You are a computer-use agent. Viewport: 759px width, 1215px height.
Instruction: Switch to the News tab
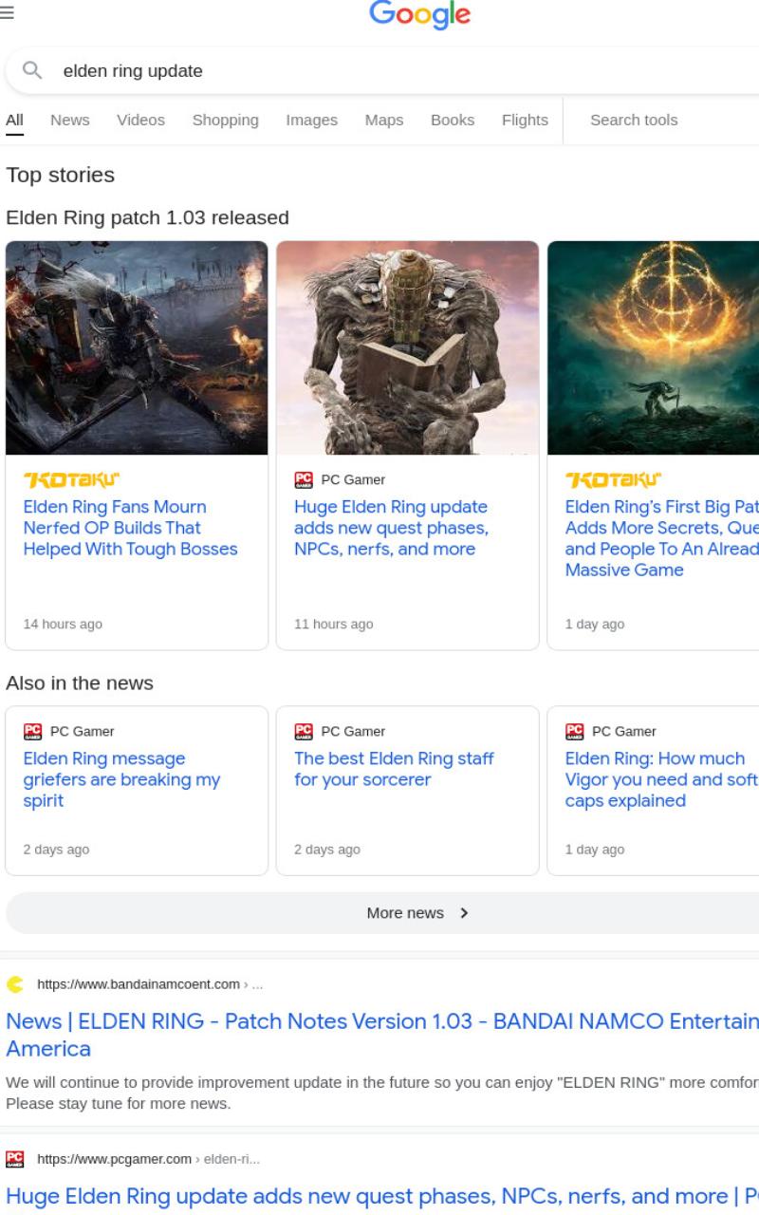click(70, 120)
